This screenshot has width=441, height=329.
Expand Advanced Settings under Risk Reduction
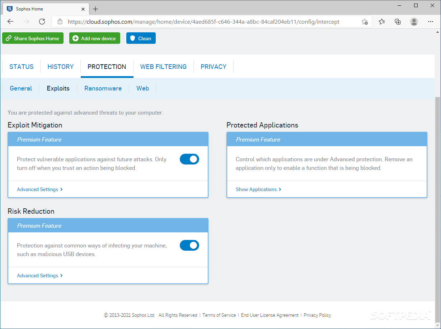pos(40,275)
